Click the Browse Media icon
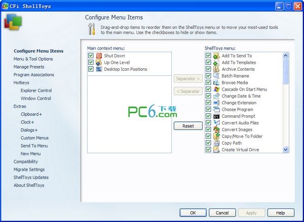304x222 pixels. coord(216,82)
